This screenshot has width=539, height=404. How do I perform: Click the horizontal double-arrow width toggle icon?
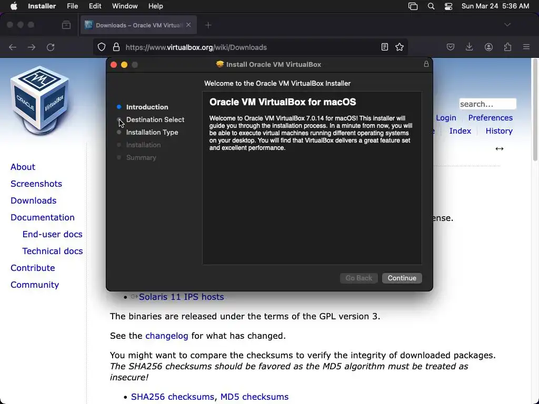[500, 148]
